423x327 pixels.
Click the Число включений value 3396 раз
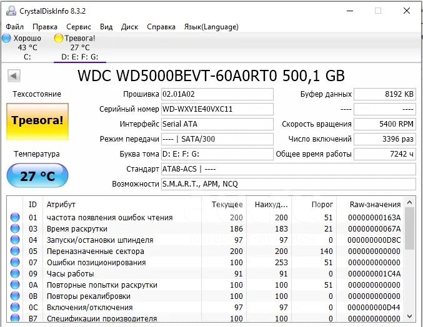(385, 139)
